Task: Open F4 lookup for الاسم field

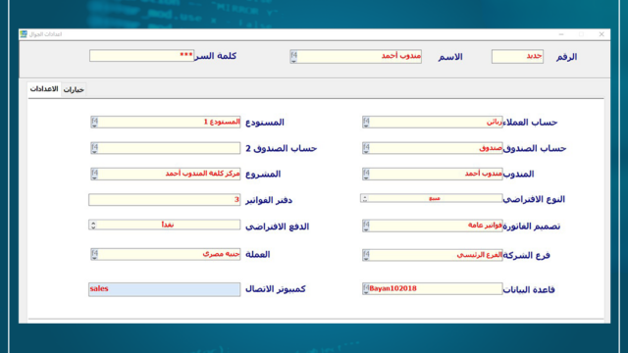Action: [x=293, y=57]
